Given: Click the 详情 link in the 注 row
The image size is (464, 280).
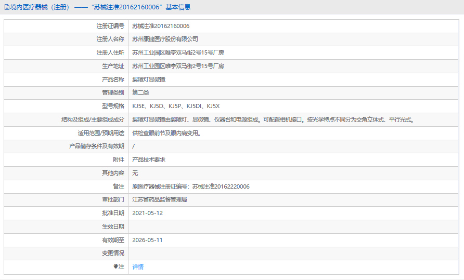Looking at the screenshot, I should point(138,267).
